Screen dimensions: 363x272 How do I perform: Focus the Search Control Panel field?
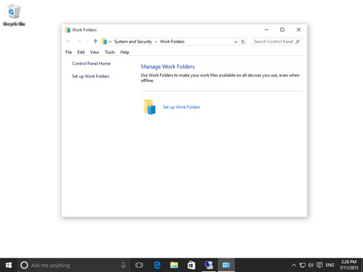click(x=276, y=41)
